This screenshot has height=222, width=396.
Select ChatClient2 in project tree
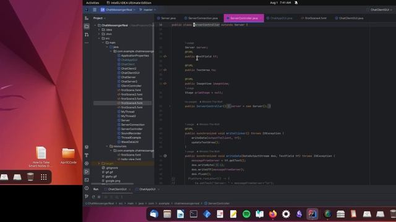pyautogui.click(x=127, y=68)
